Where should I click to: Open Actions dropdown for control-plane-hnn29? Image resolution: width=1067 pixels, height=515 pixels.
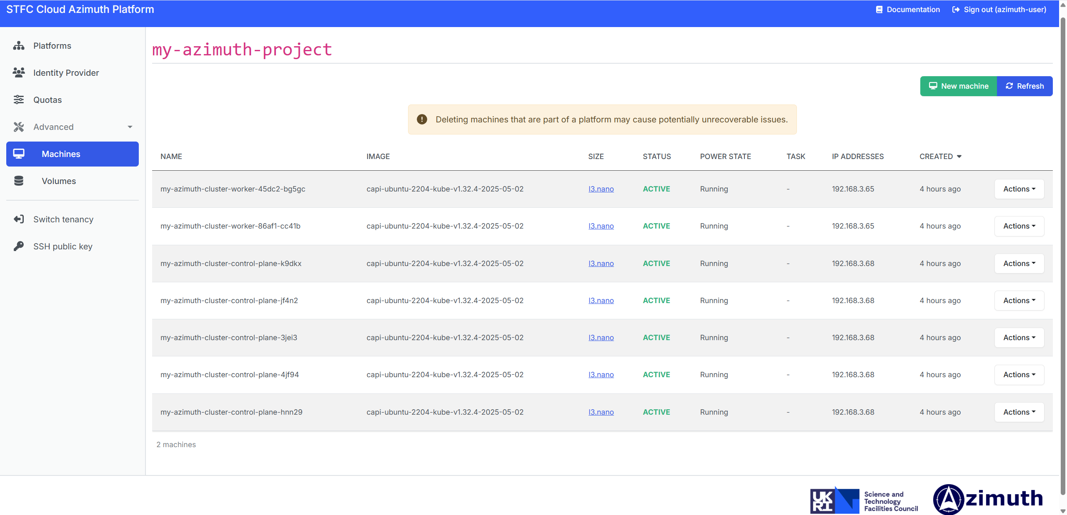[x=1019, y=412]
